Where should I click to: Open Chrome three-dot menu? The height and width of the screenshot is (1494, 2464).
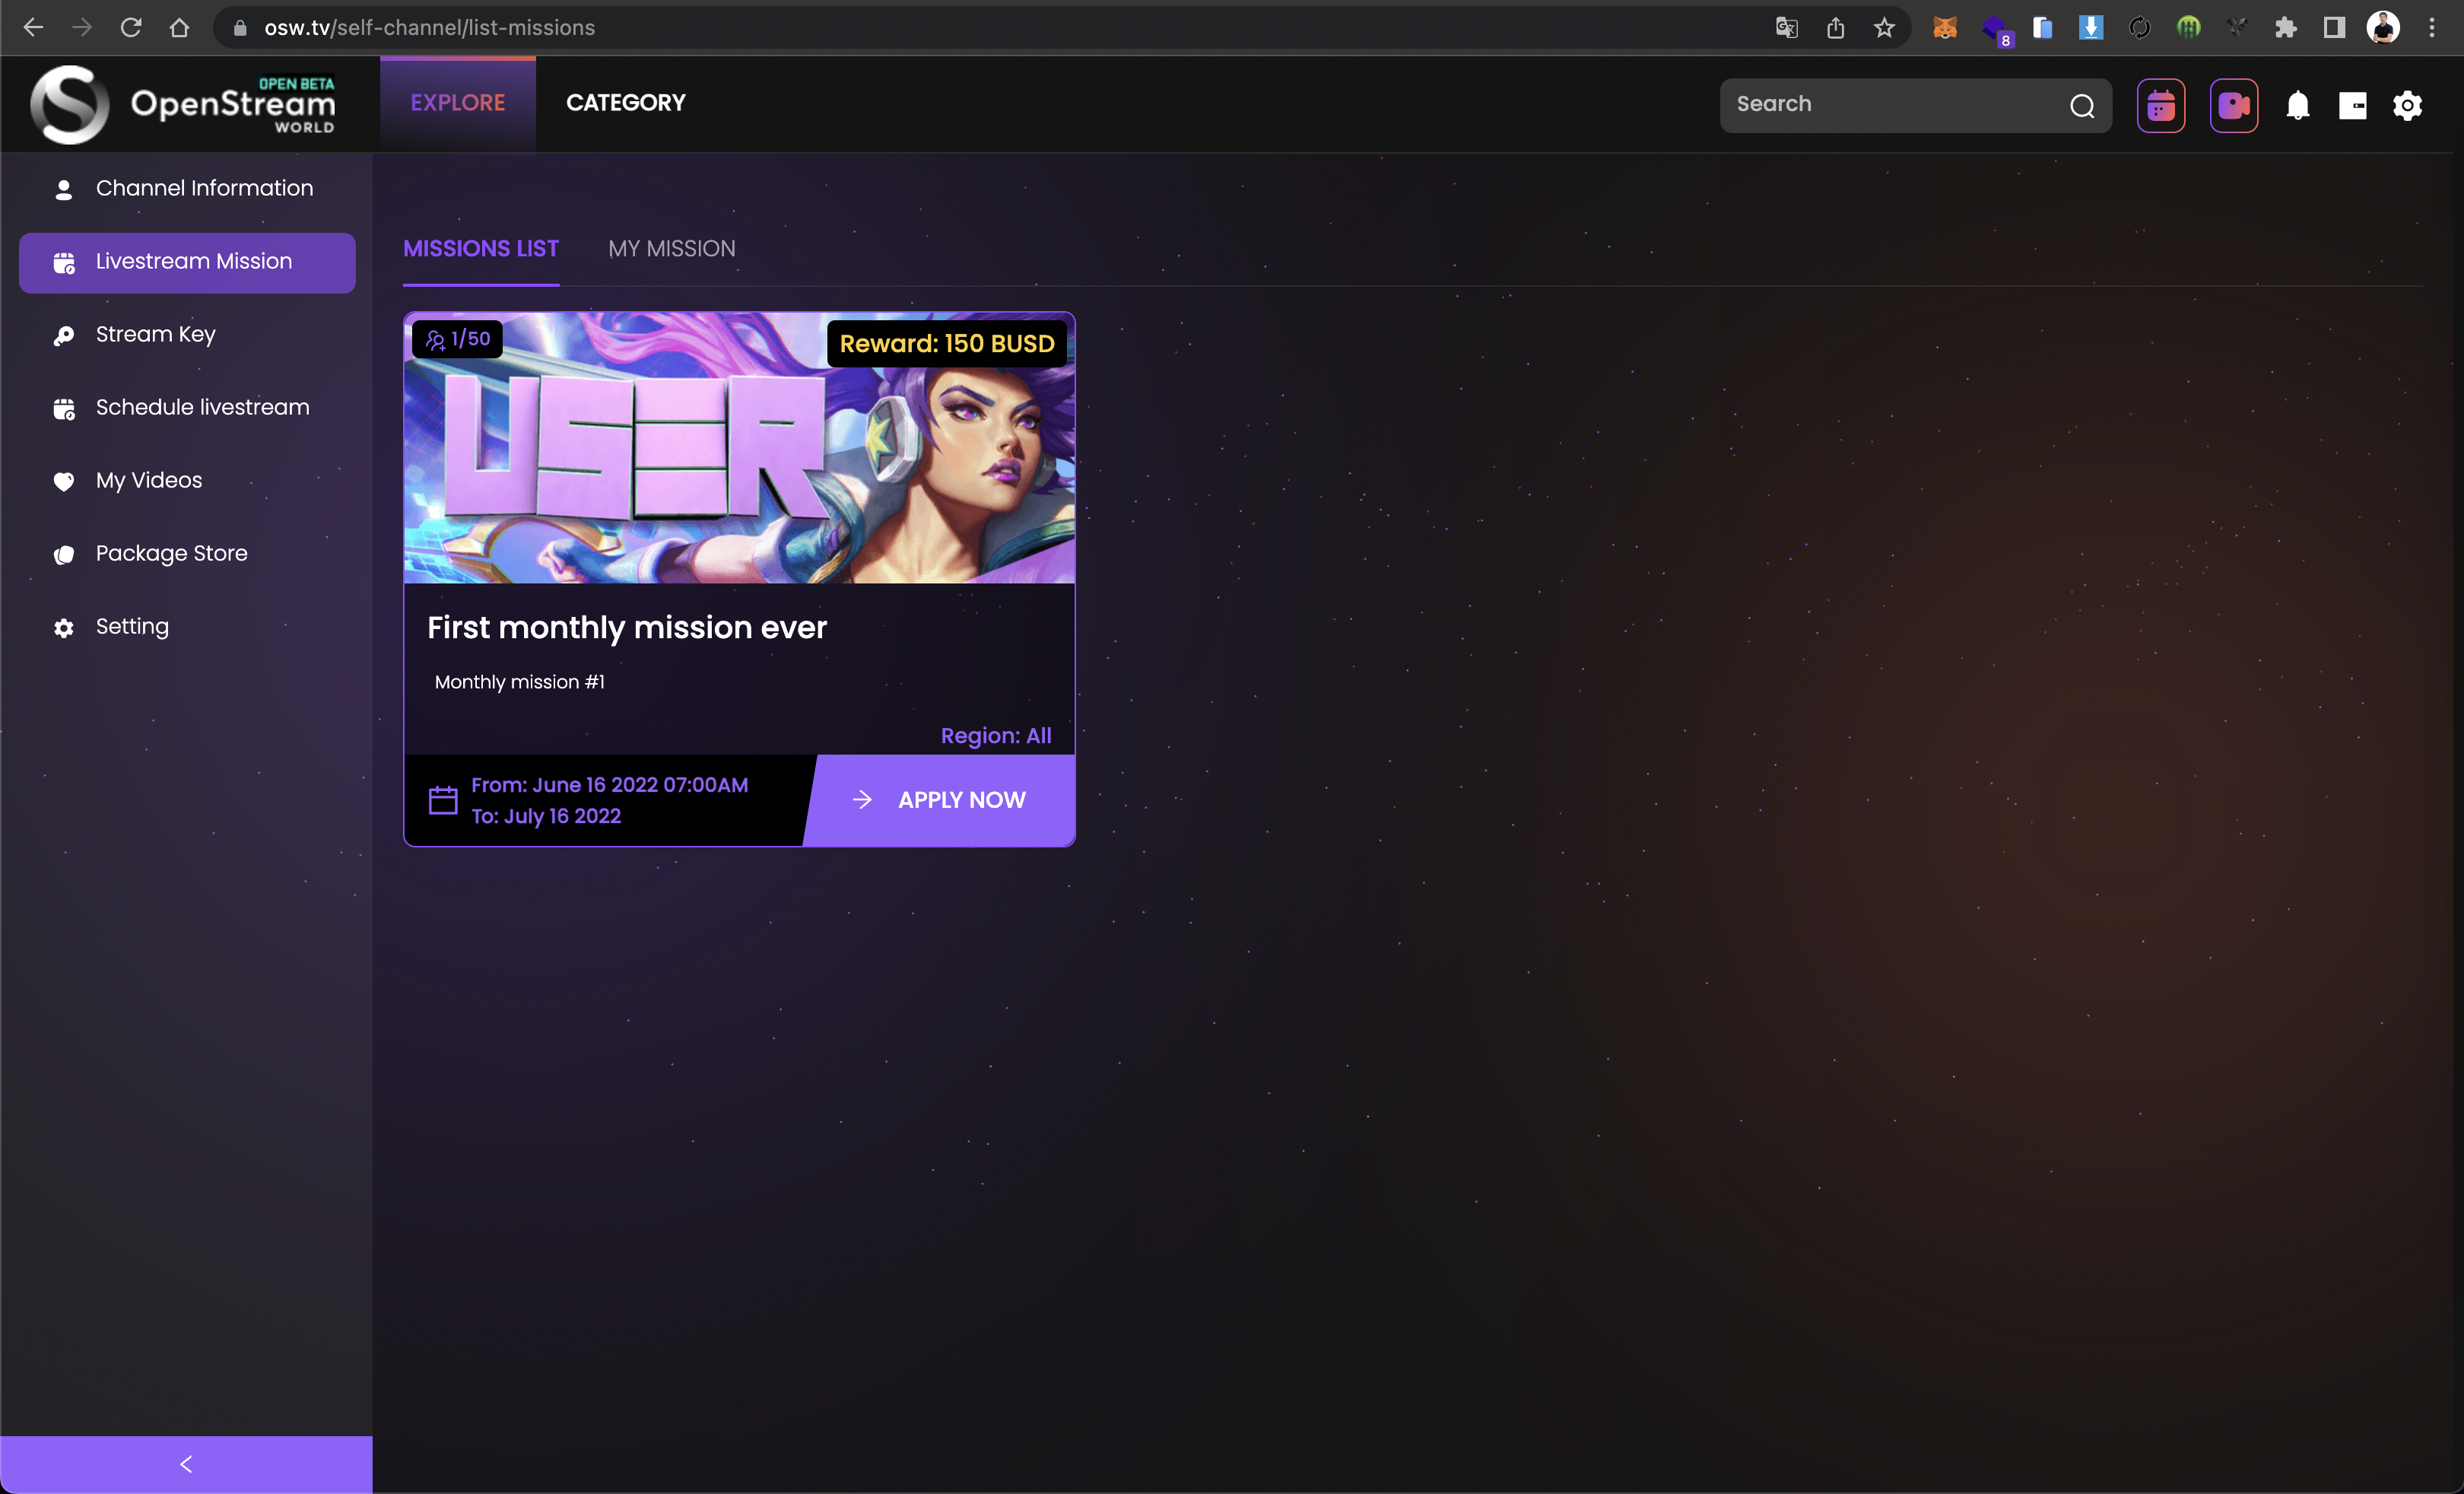coord(2432,27)
